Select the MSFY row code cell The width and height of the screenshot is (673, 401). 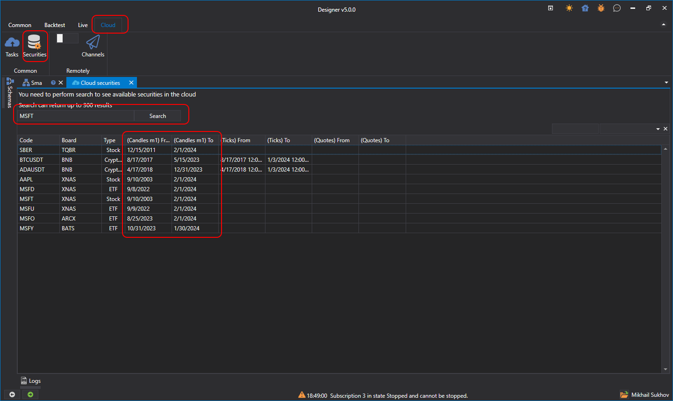tap(38, 228)
